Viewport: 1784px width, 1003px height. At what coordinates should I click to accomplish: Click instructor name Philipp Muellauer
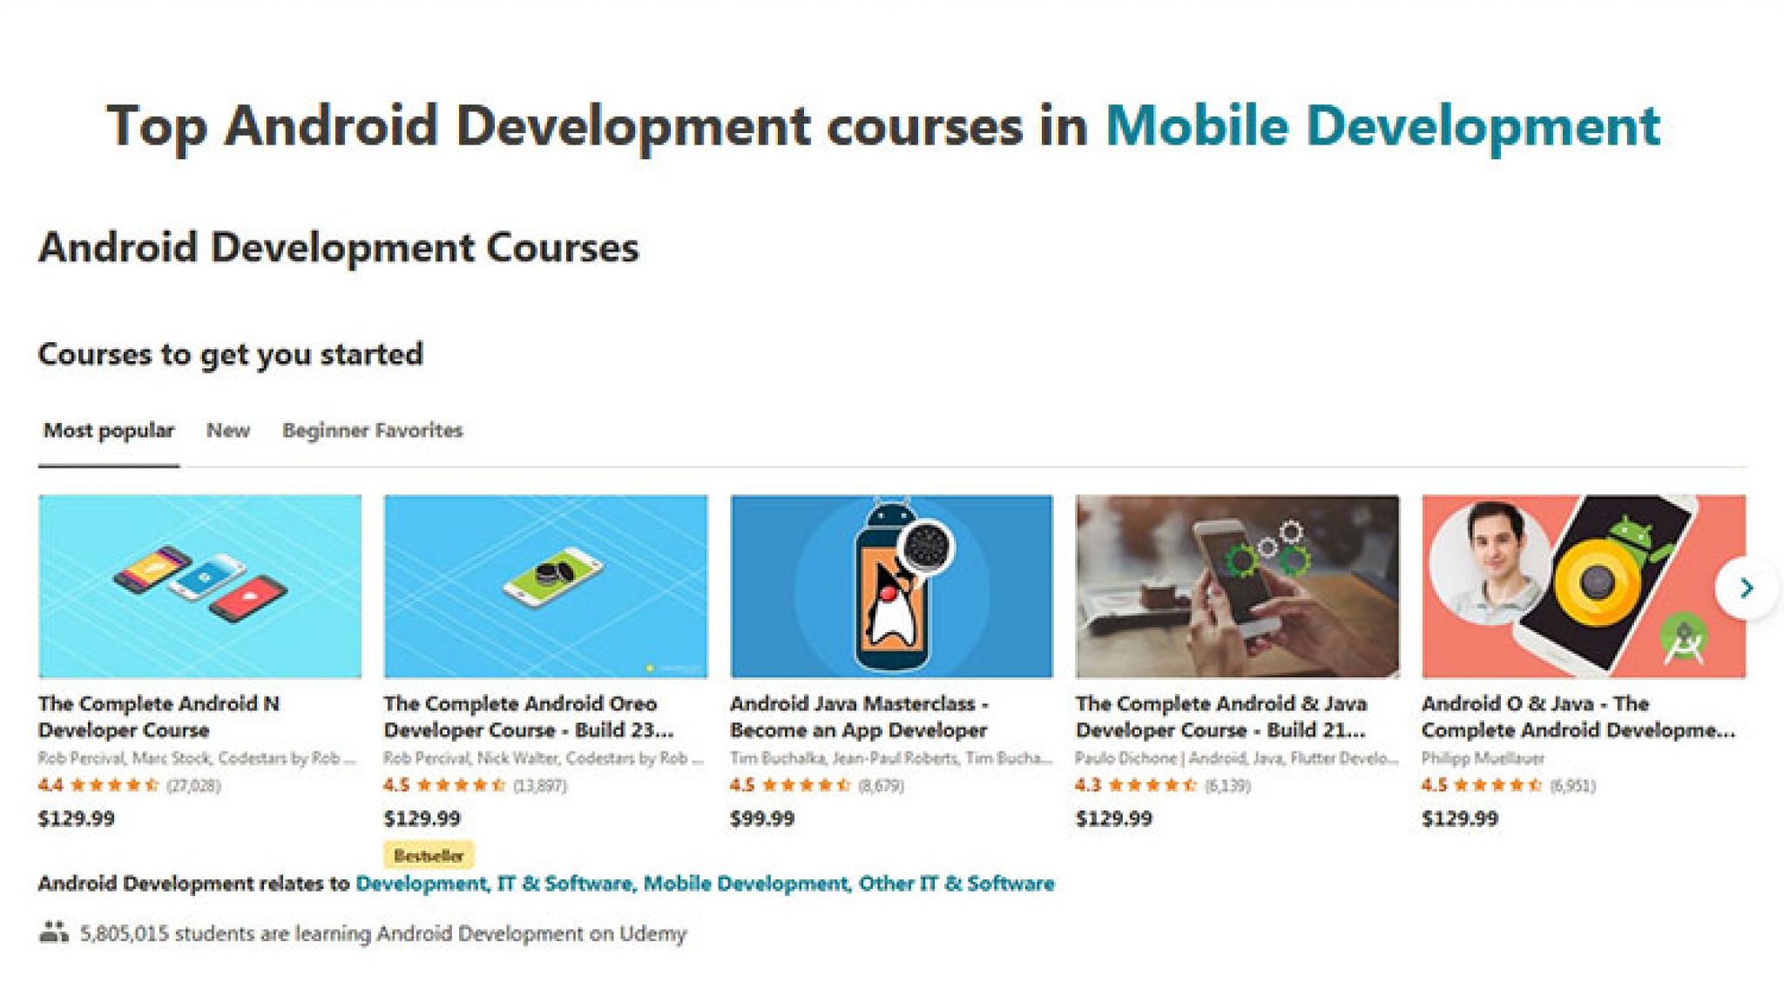coord(1483,758)
